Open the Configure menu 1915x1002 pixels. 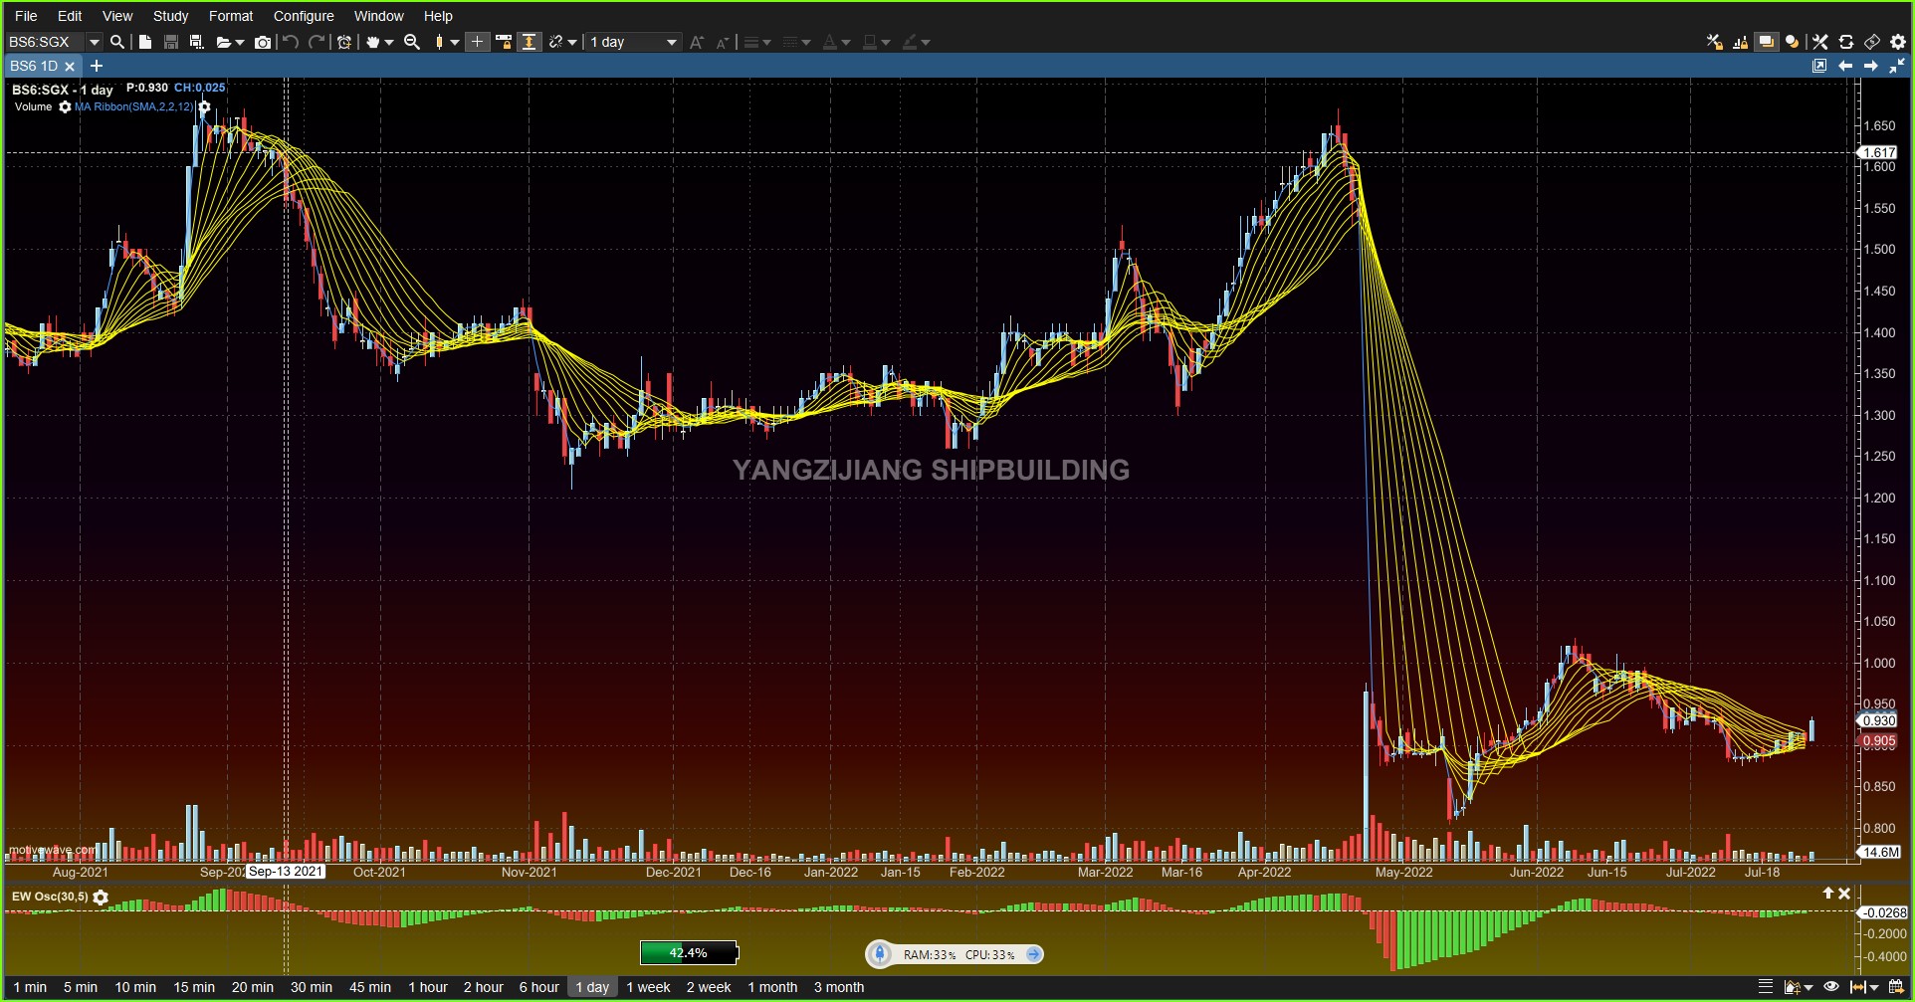304,16
